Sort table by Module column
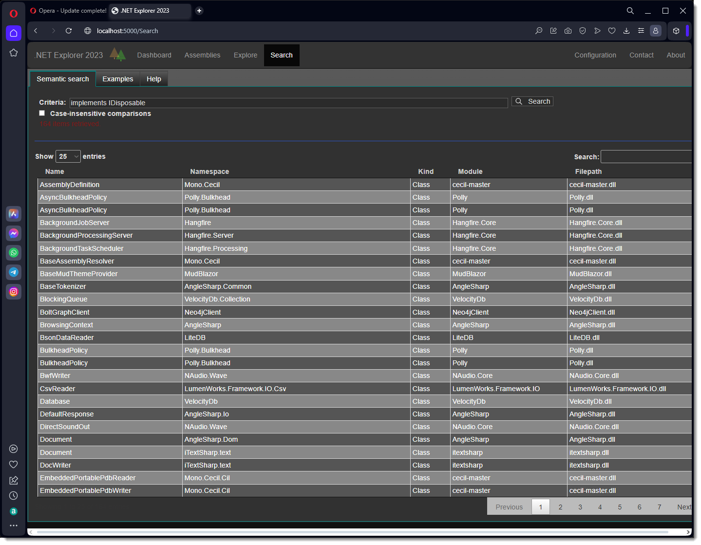This screenshot has width=701, height=545. 470,171
